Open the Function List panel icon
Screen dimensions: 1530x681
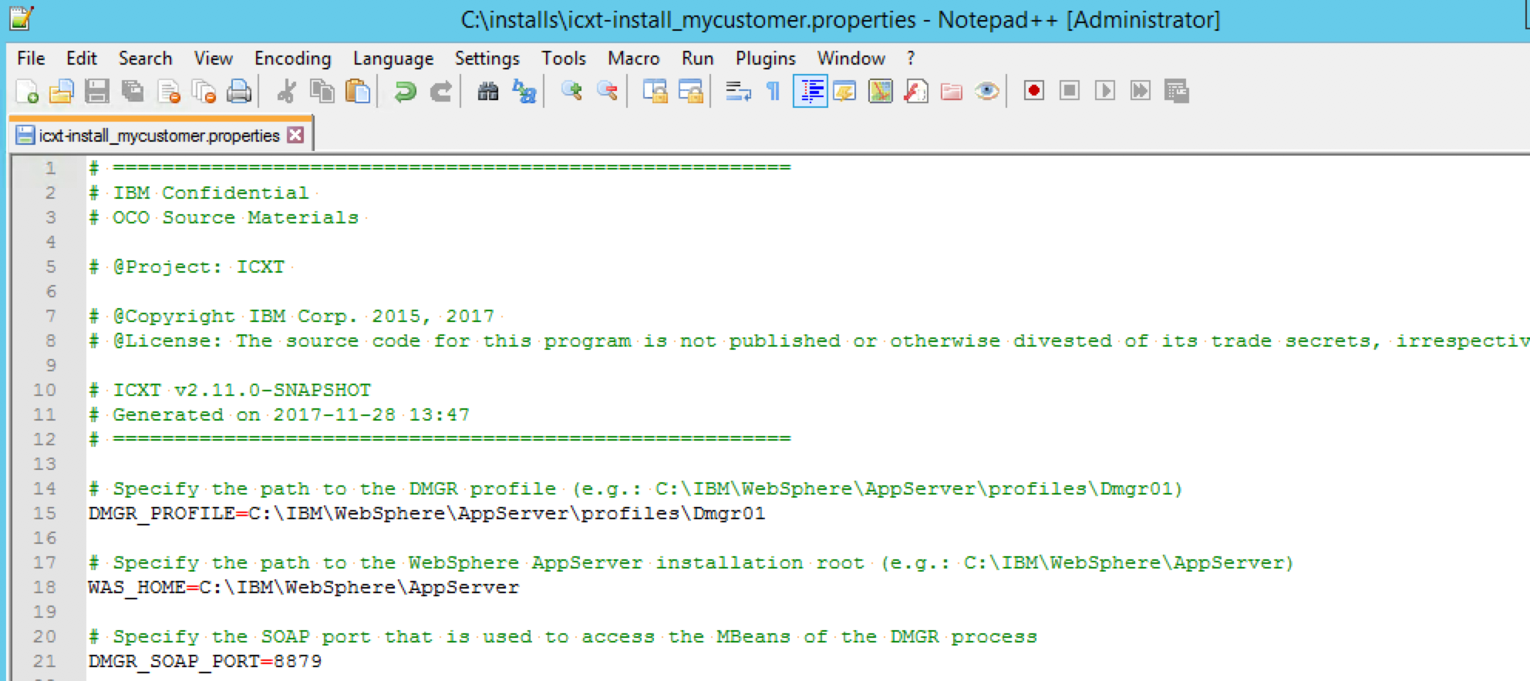click(916, 92)
